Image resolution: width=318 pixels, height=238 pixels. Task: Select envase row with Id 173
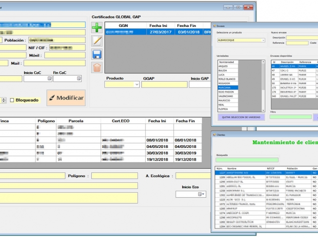point(295,88)
